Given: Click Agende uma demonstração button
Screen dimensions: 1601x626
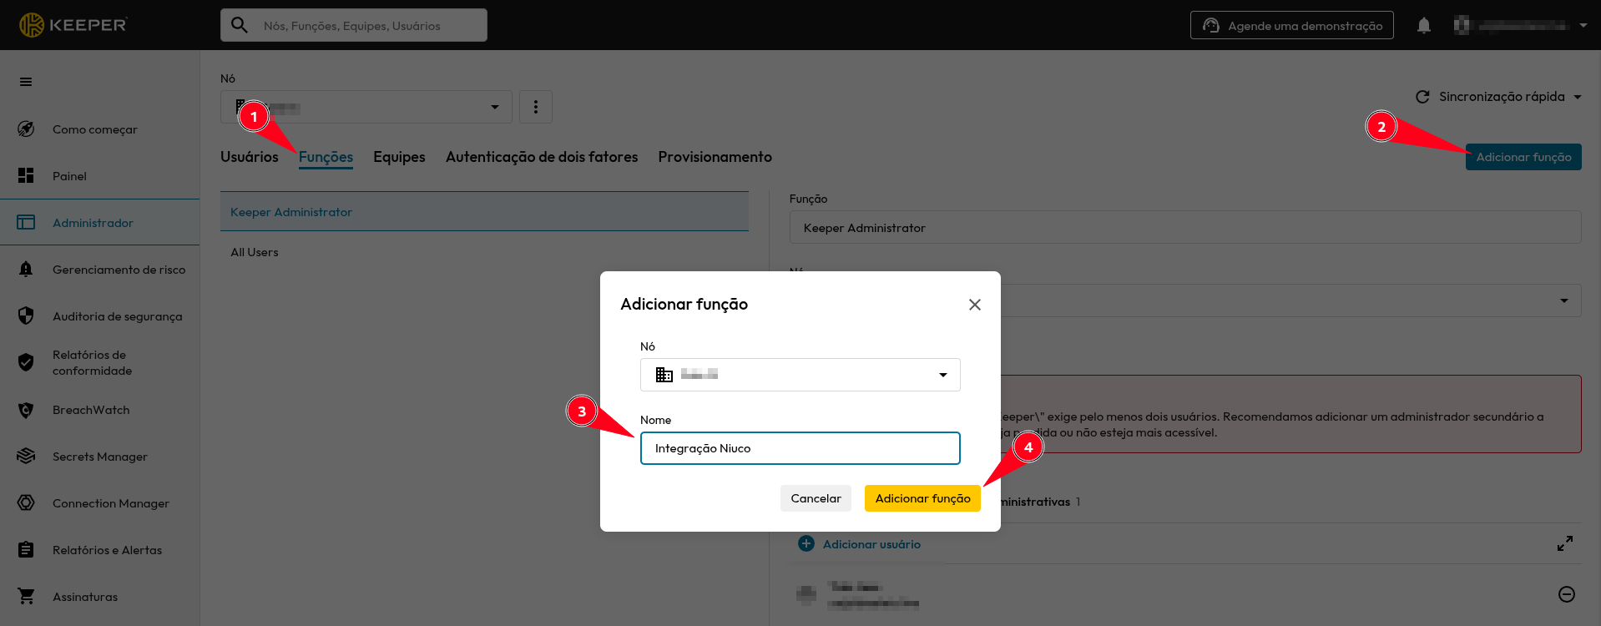Looking at the screenshot, I should 1291,25.
